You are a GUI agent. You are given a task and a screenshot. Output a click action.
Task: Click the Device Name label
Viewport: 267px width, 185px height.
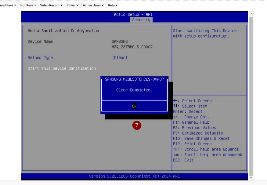[x=40, y=42]
